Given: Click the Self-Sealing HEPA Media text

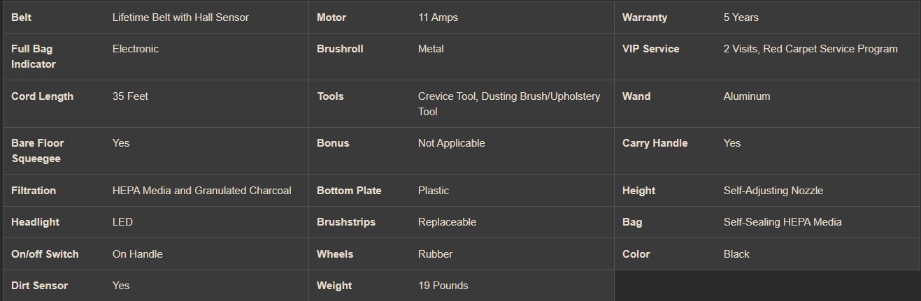Looking at the screenshot, I should coord(782,222).
